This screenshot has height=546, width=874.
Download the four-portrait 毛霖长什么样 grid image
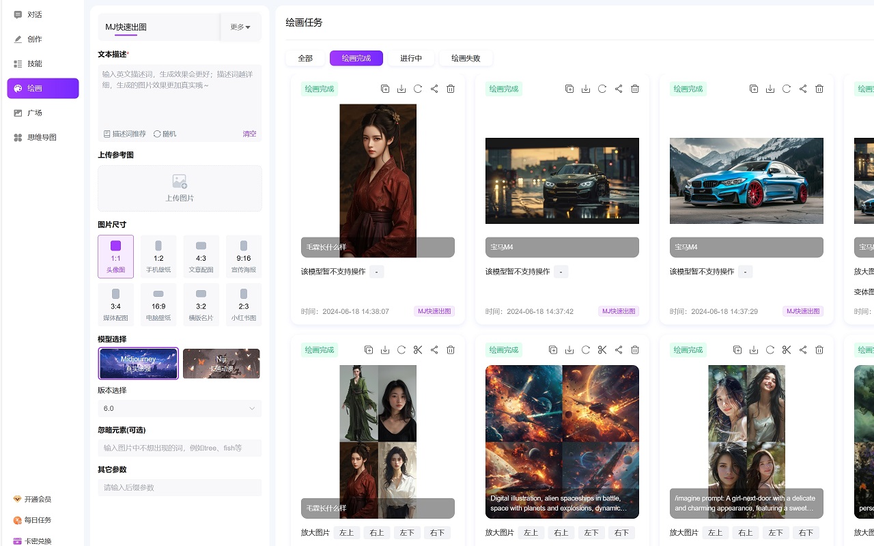click(x=385, y=350)
